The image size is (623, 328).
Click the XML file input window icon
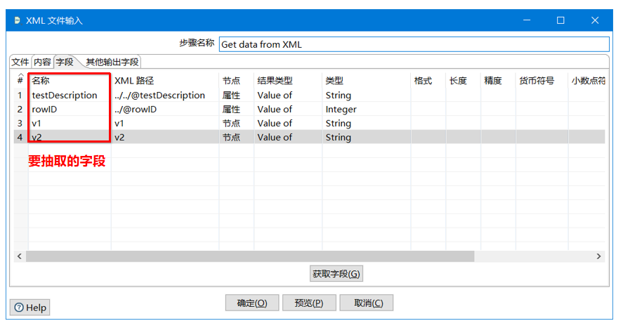[17, 20]
